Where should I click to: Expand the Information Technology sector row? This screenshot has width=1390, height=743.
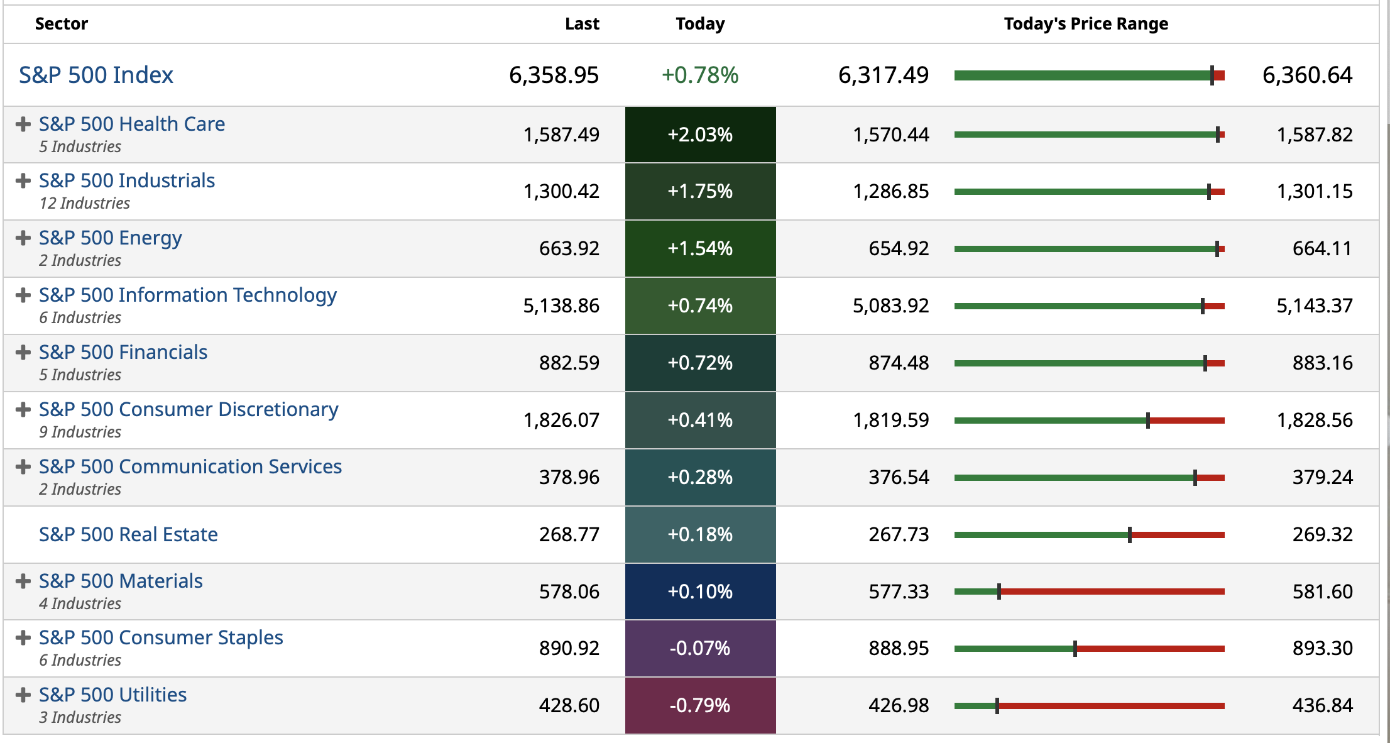pos(23,295)
